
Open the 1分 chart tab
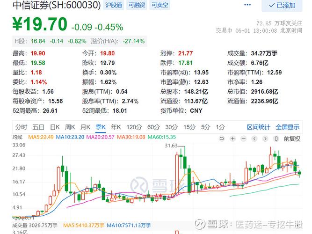(x=220, y=127)
